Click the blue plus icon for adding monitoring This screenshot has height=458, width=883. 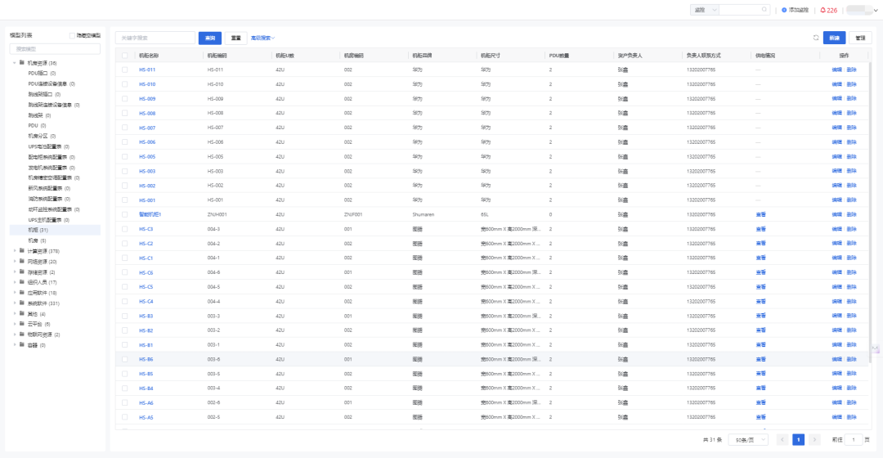(x=784, y=10)
